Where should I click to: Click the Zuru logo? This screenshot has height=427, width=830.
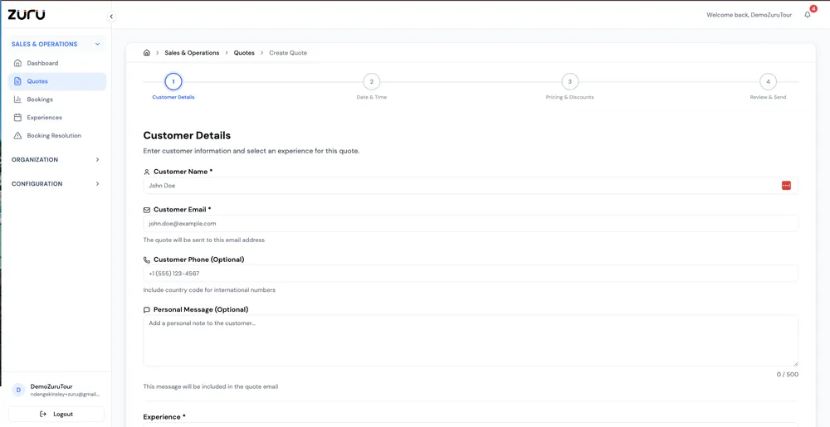pos(27,15)
